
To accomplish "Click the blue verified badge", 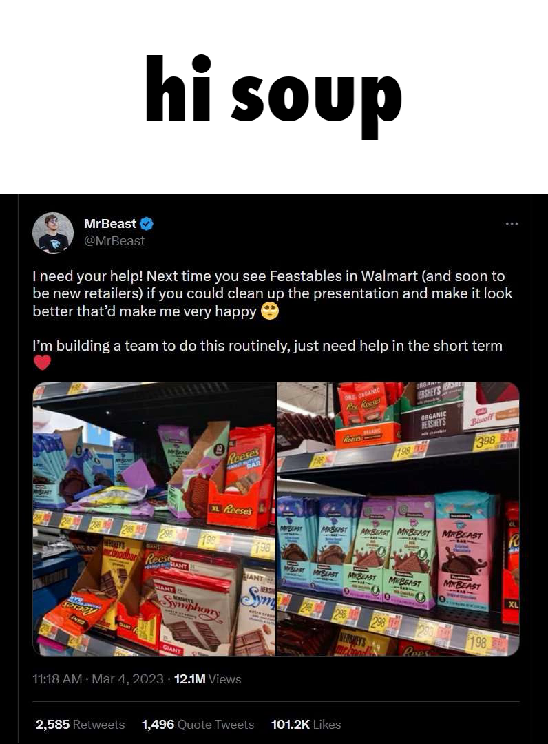I will pyautogui.click(x=147, y=223).
